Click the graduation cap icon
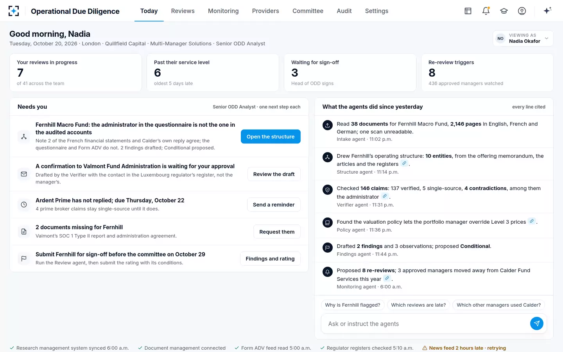Screen dimensions: 563x352 click(x=504, y=11)
